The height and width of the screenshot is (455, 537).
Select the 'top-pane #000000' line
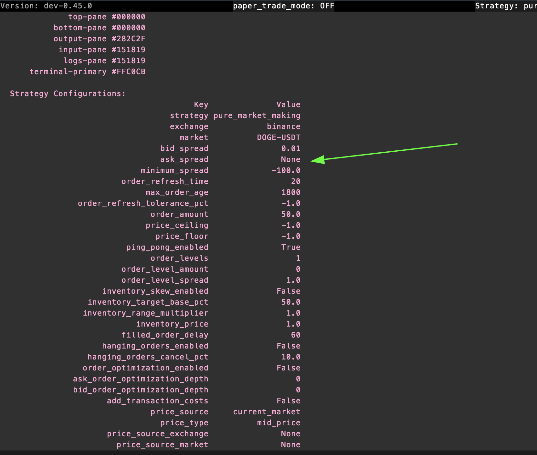(107, 17)
